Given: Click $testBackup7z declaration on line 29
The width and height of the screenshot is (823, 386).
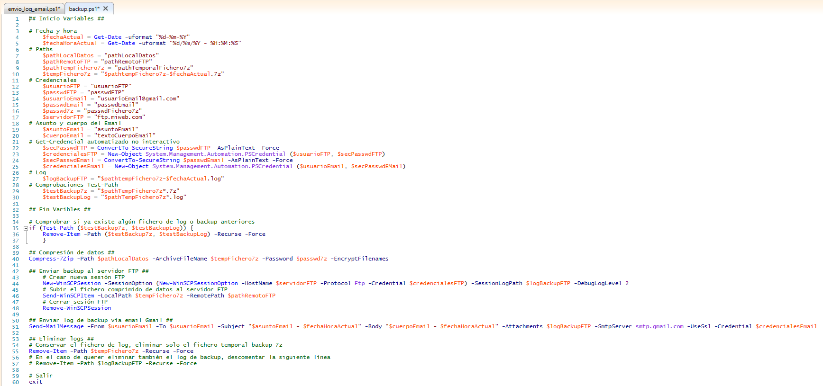Looking at the screenshot, I should 65,191.
